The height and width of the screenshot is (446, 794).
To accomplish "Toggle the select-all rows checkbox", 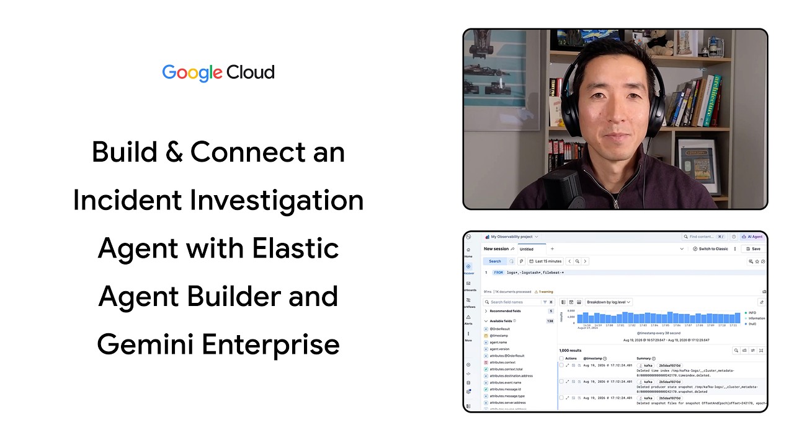I will [561, 359].
